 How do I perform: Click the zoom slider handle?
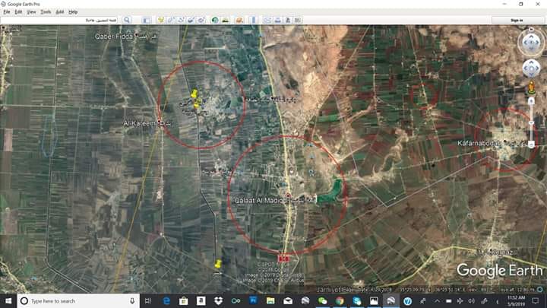coord(531,123)
